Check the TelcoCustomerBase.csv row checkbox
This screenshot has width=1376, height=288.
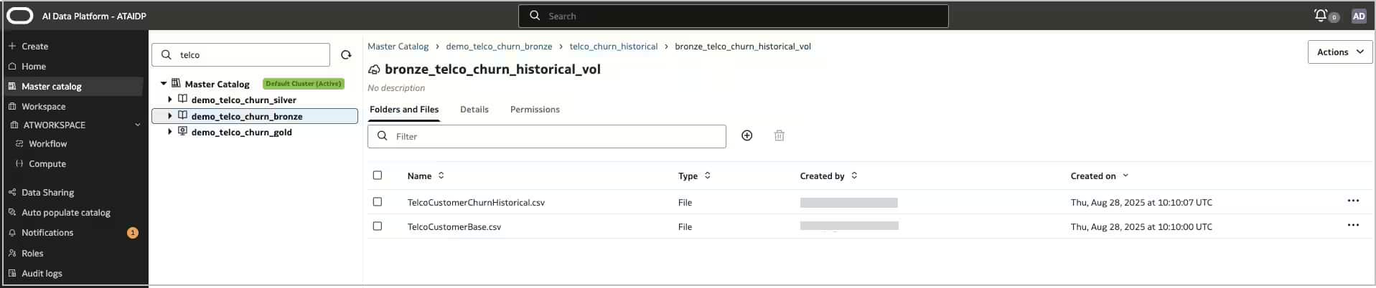click(378, 226)
